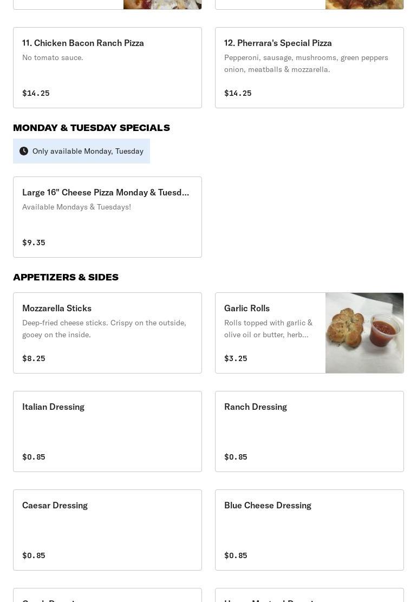The image size is (417, 602).
Task: Click the $9.35 cheese pizza price
Action: pyautogui.click(x=34, y=243)
